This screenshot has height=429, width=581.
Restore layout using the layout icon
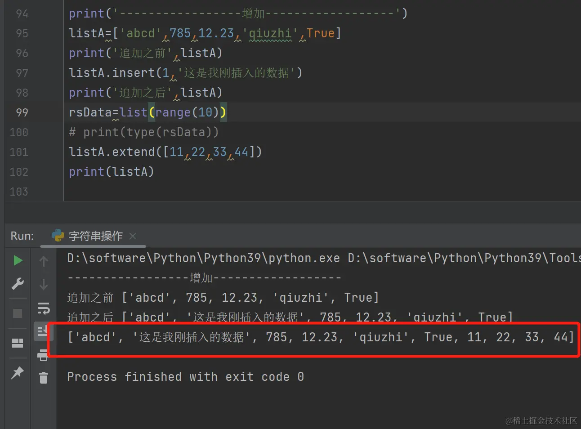pos(18,343)
